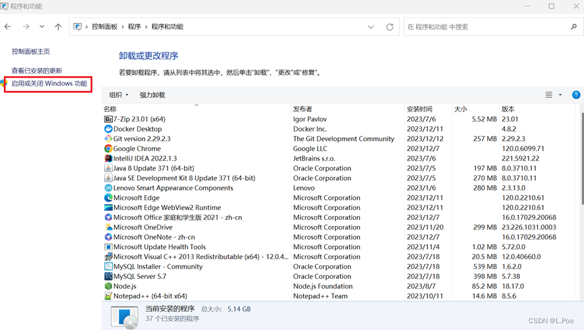Select the Edge WebView2 Runtime icon
The height and width of the screenshot is (330, 584).
[108, 207]
